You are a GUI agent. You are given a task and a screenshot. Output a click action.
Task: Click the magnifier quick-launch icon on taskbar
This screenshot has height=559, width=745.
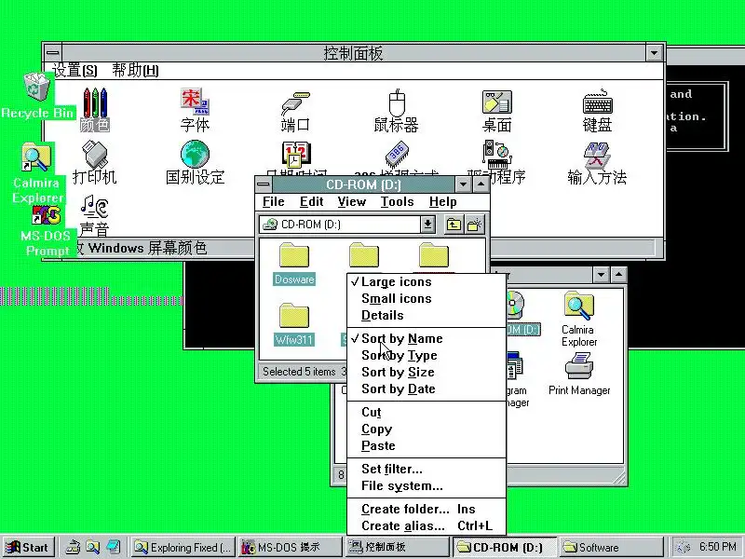point(92,547)
